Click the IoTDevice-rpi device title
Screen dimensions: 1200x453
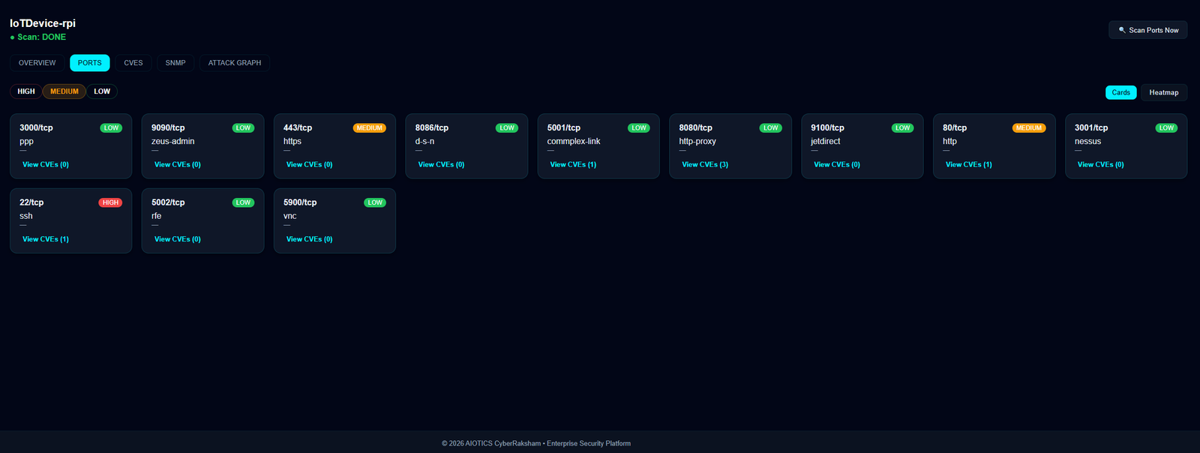[43, 23]
